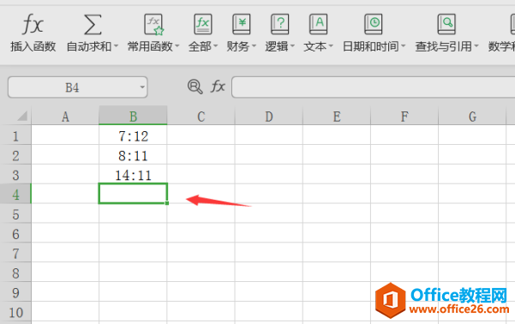Select column C header
515x324 pixels.
(201, 117)
